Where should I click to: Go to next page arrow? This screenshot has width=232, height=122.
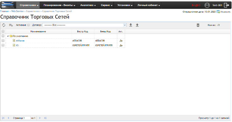tap(40, 118)
